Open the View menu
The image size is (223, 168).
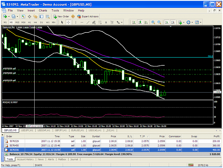[20, 10]
